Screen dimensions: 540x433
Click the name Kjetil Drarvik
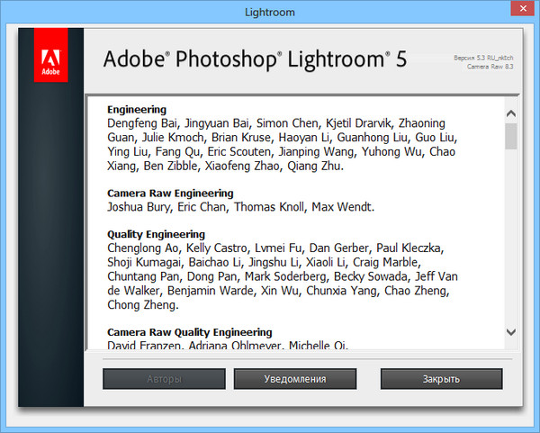[359, 123]
